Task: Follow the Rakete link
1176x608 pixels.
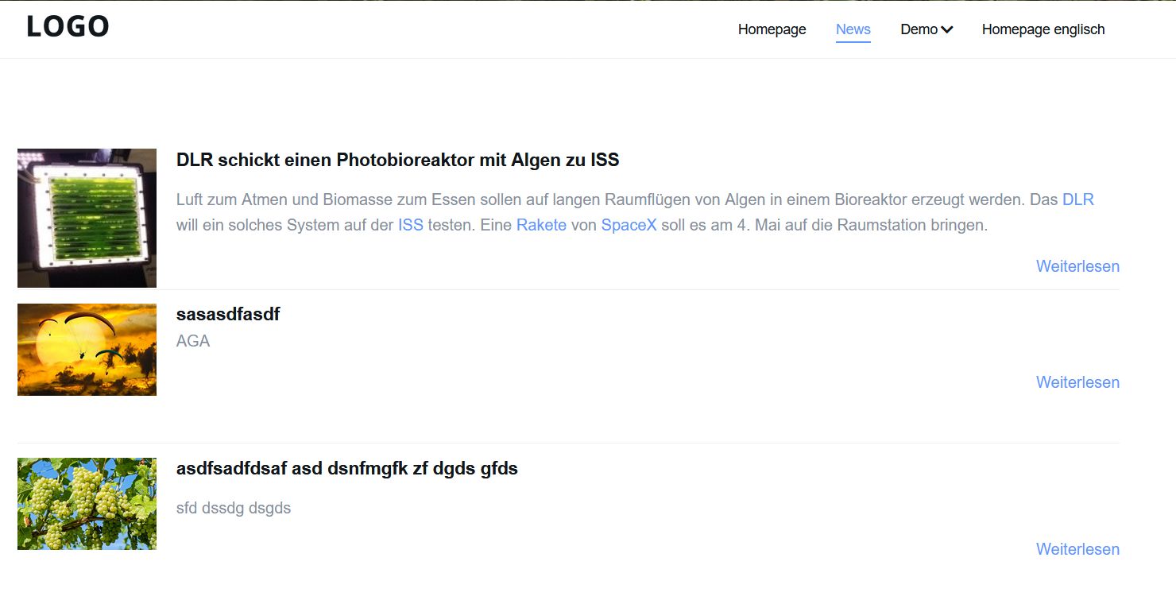Action: click(x=541, y=225)
